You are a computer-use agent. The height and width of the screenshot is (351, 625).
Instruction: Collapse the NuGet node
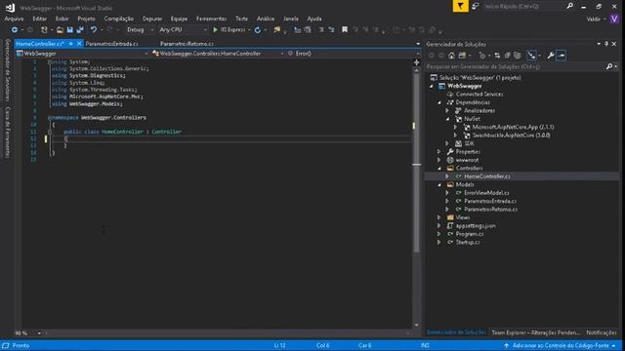tap(447, 119)
